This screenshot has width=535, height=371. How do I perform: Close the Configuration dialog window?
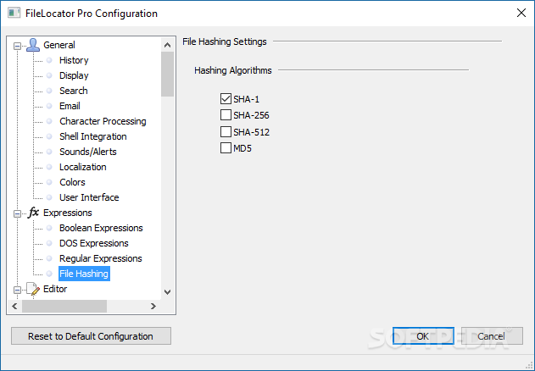[521, 13]
